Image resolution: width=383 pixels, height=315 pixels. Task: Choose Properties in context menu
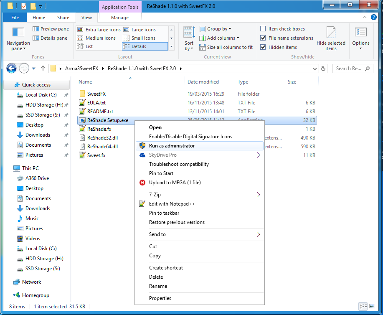[x=199, y=298]
